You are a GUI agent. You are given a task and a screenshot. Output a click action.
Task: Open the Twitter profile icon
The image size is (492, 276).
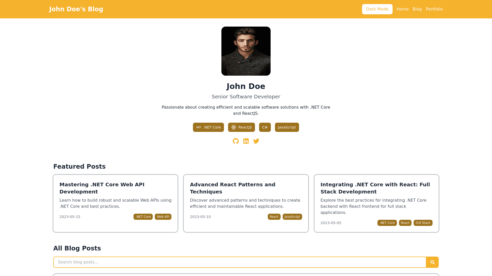(x=256, y=141)
